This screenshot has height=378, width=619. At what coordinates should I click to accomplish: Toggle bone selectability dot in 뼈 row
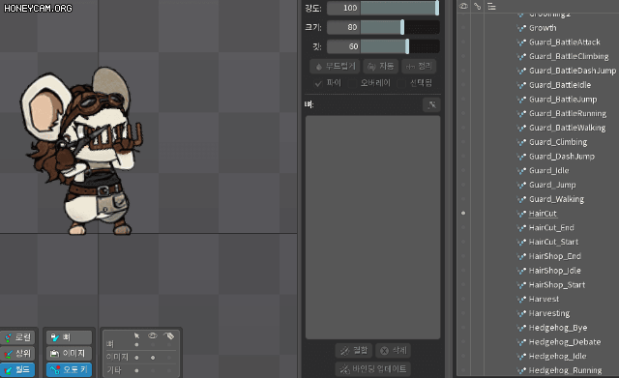pos(136,344)
